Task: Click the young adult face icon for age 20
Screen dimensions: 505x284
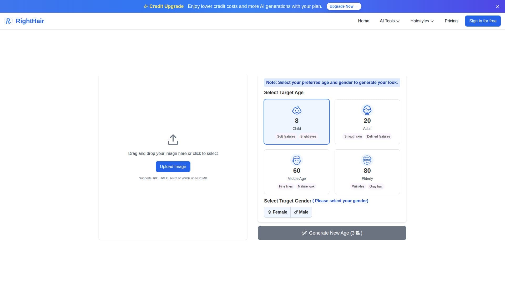Action: point(367,110)
